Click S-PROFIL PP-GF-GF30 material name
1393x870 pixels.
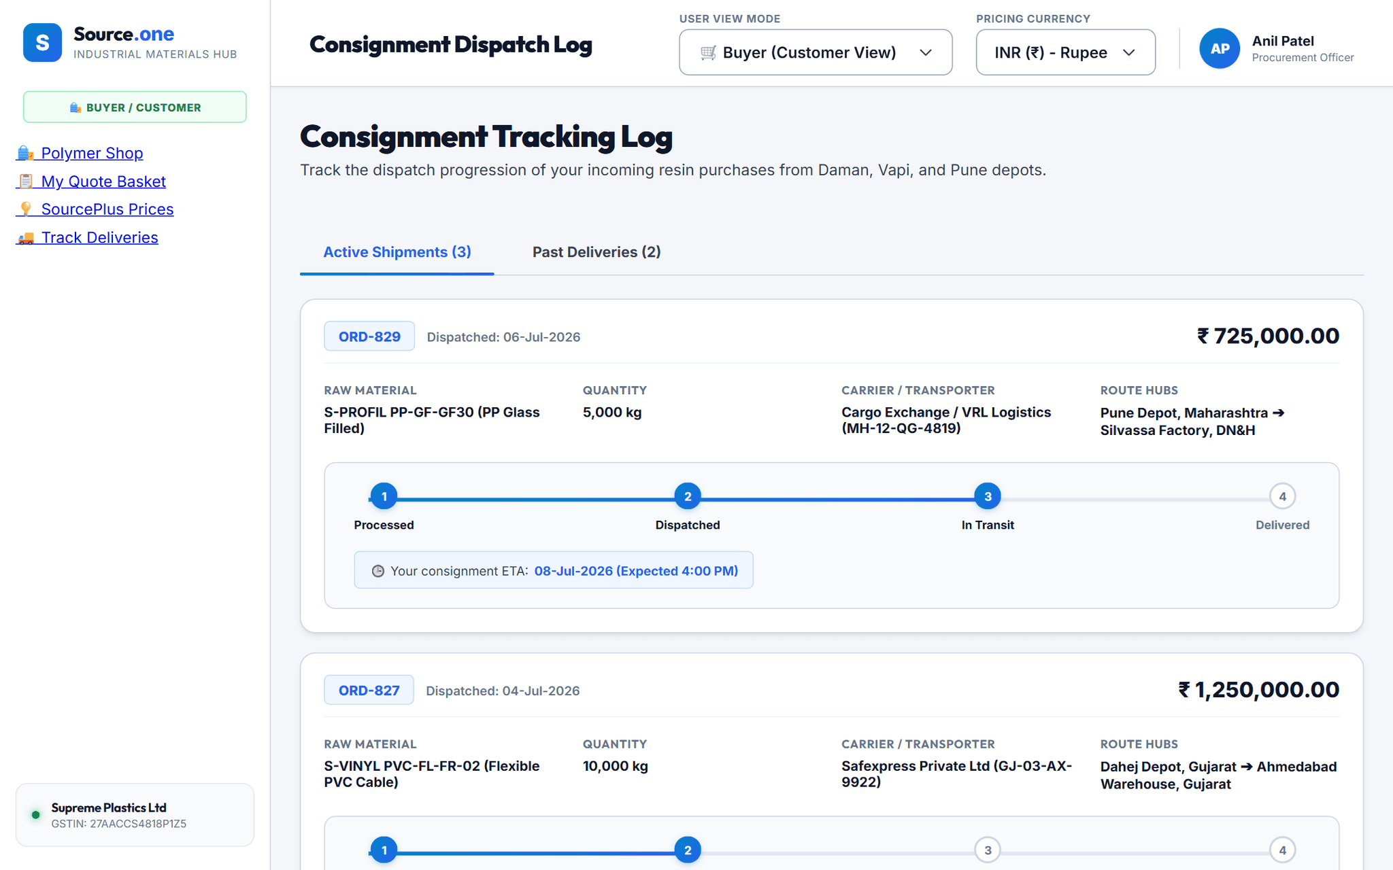click(x=432, y=420)
